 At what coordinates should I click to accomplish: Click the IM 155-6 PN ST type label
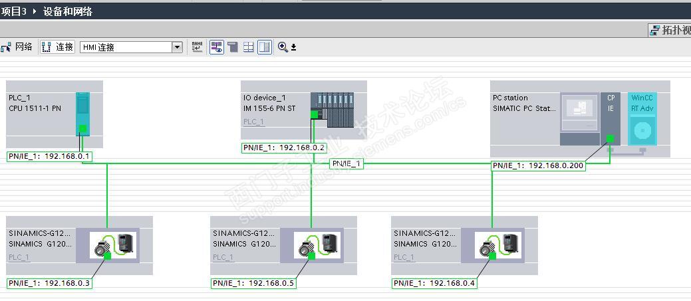269,108
